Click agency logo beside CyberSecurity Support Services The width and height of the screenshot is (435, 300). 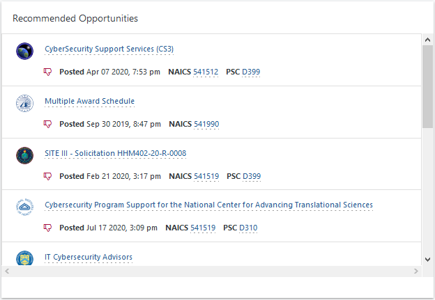click(x=24, y=51)
